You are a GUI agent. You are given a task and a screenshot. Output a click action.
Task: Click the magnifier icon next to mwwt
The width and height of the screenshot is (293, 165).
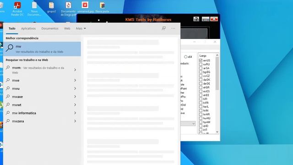(x=8, y=104)
